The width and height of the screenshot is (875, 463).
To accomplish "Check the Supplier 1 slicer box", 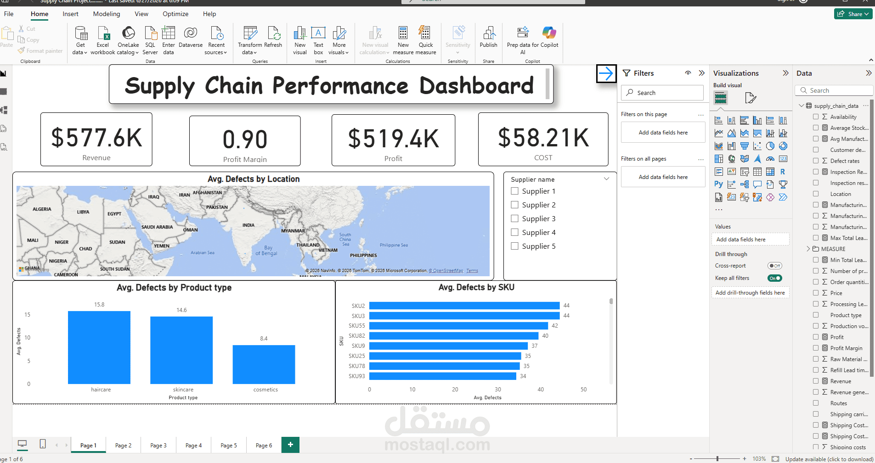I will 515,191.
